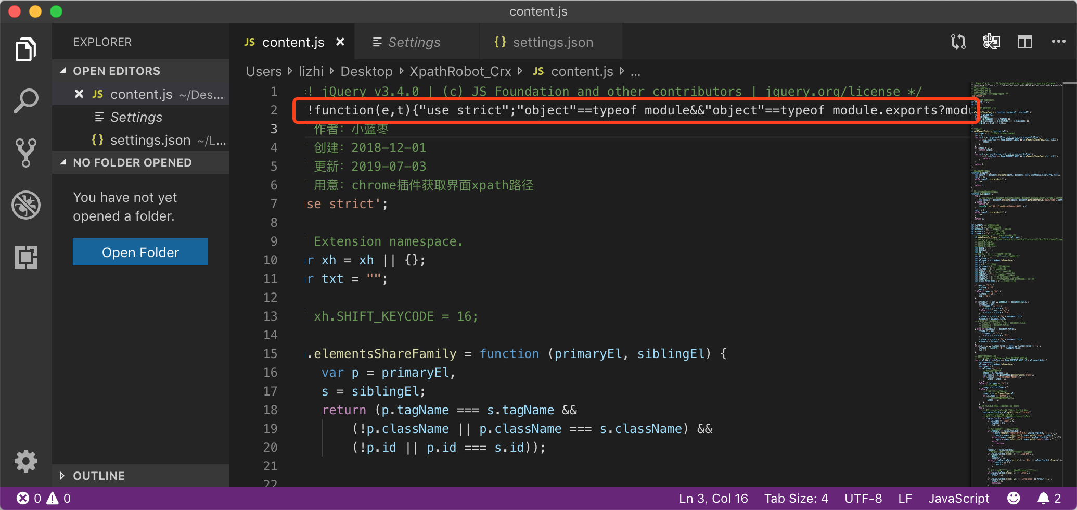Select the content.js editor tab
Viewport: 1077px width, 510px height.
292,42
